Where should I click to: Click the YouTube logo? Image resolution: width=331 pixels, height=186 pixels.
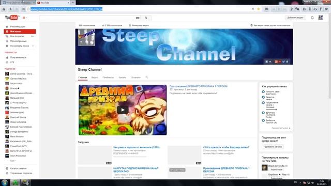tap(12, 18)
